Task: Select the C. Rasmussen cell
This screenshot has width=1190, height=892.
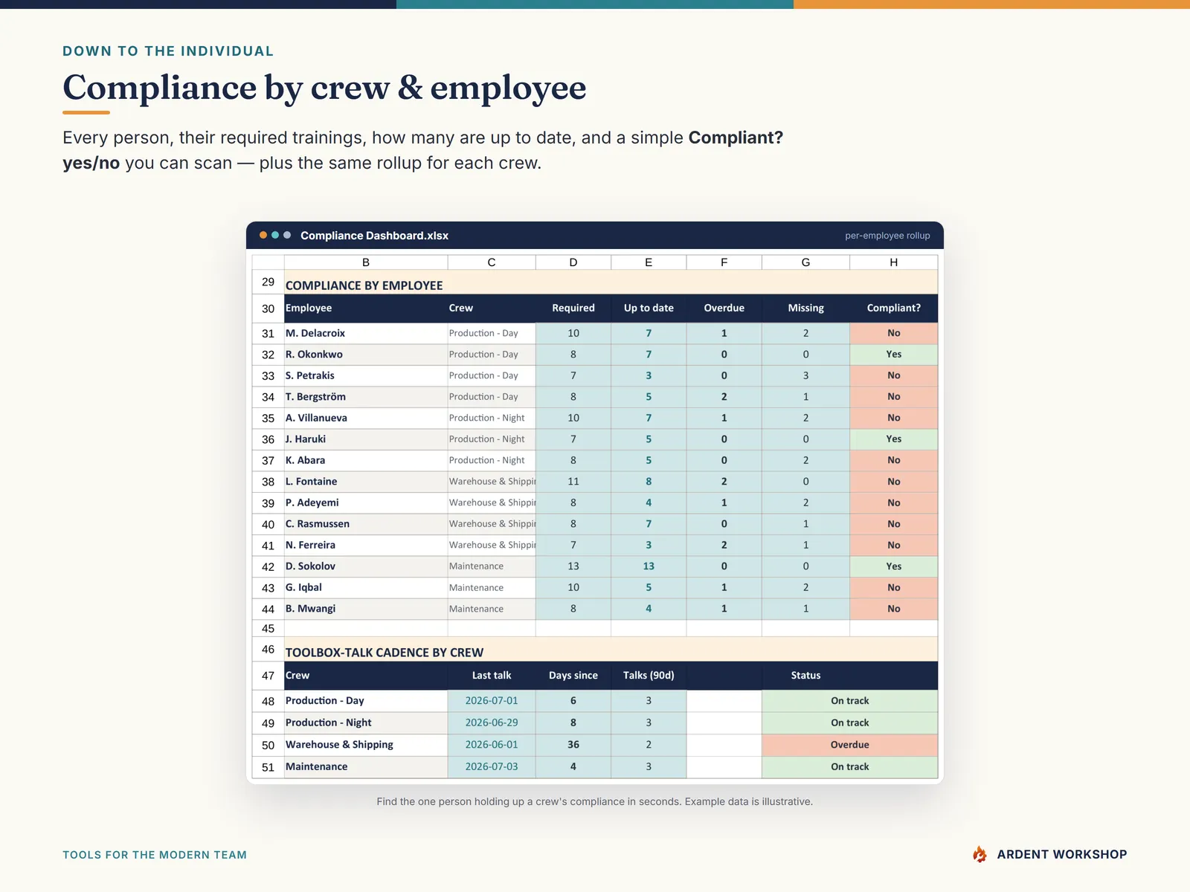Action: point(366,524)
